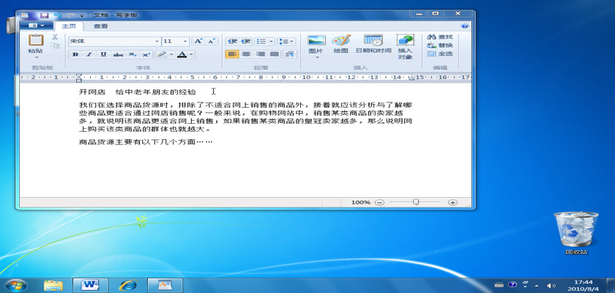Click the 插入对象 insert object icon
Viewport: 615px width, 293px height.
click(x=405, y=41)
